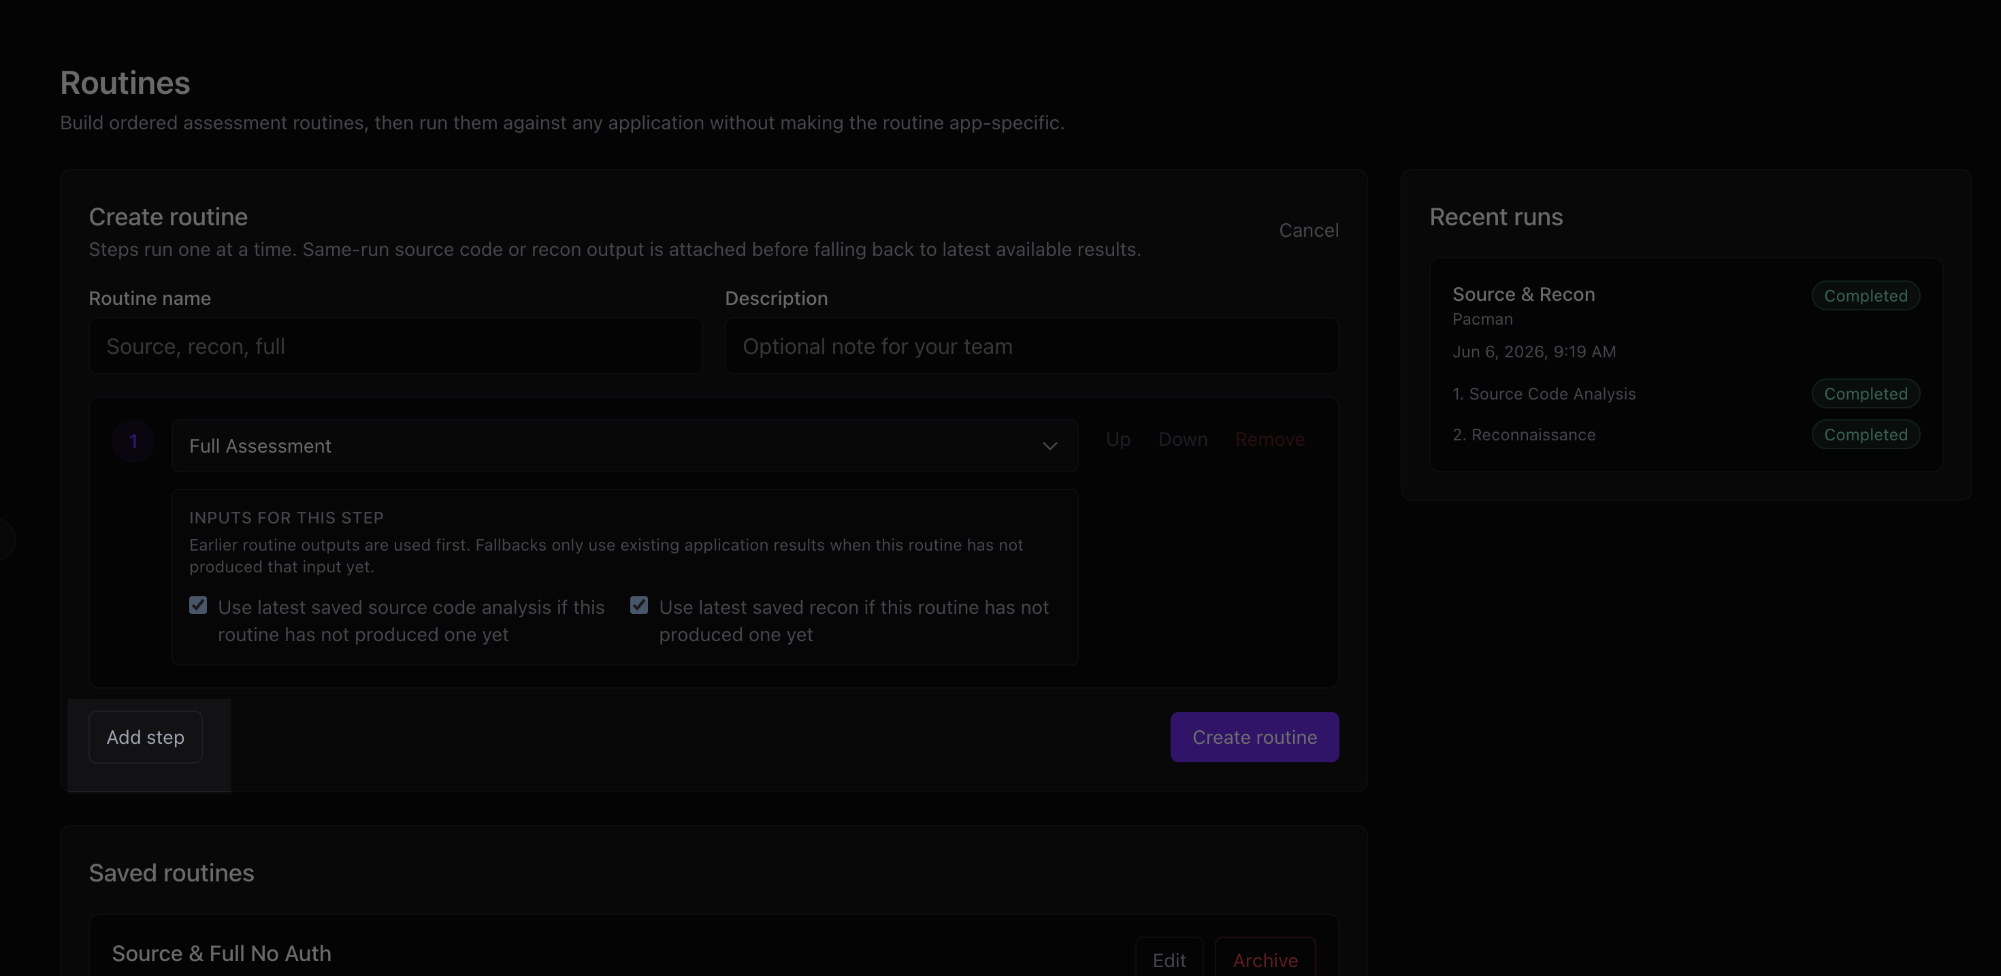Click the '2. Reconnaissance' run step
This screenshot has height=976, width=2001.
pyautogui.click(x=1523, y=434)
